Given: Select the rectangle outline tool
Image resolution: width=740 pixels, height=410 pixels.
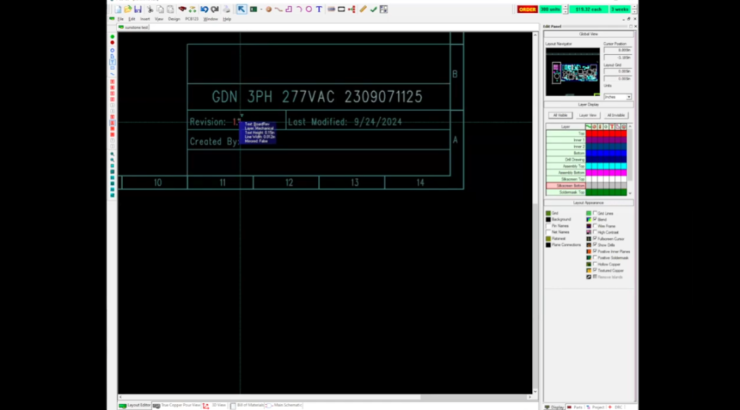Looking at the screenshot, I should tap(341, 9).
